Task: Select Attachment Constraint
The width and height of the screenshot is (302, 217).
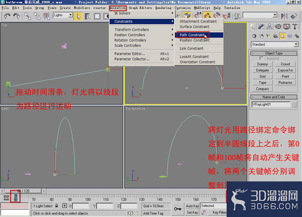Action: pos(199,22)
